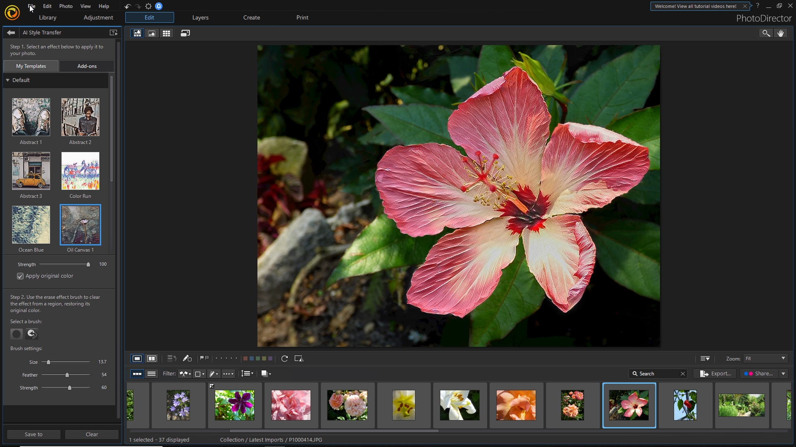Select the soft round brush type

(x=16, y=334)
